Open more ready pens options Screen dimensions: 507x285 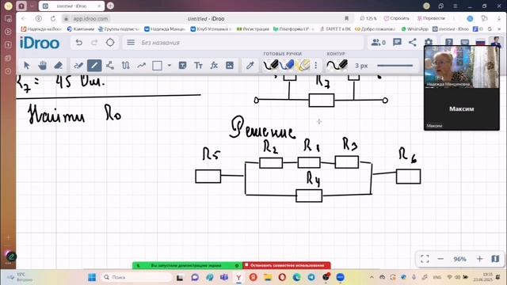point(316,66)
